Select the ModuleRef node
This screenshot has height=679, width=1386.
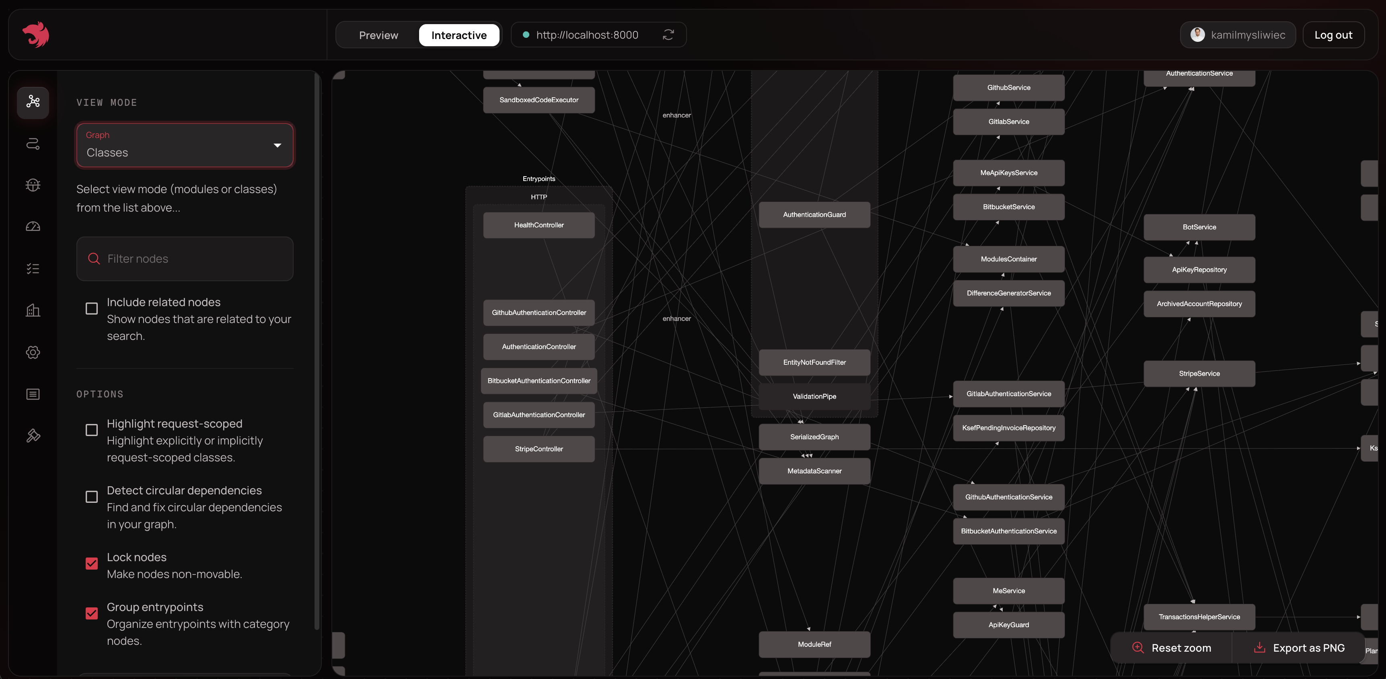click(x=814, y=644)
